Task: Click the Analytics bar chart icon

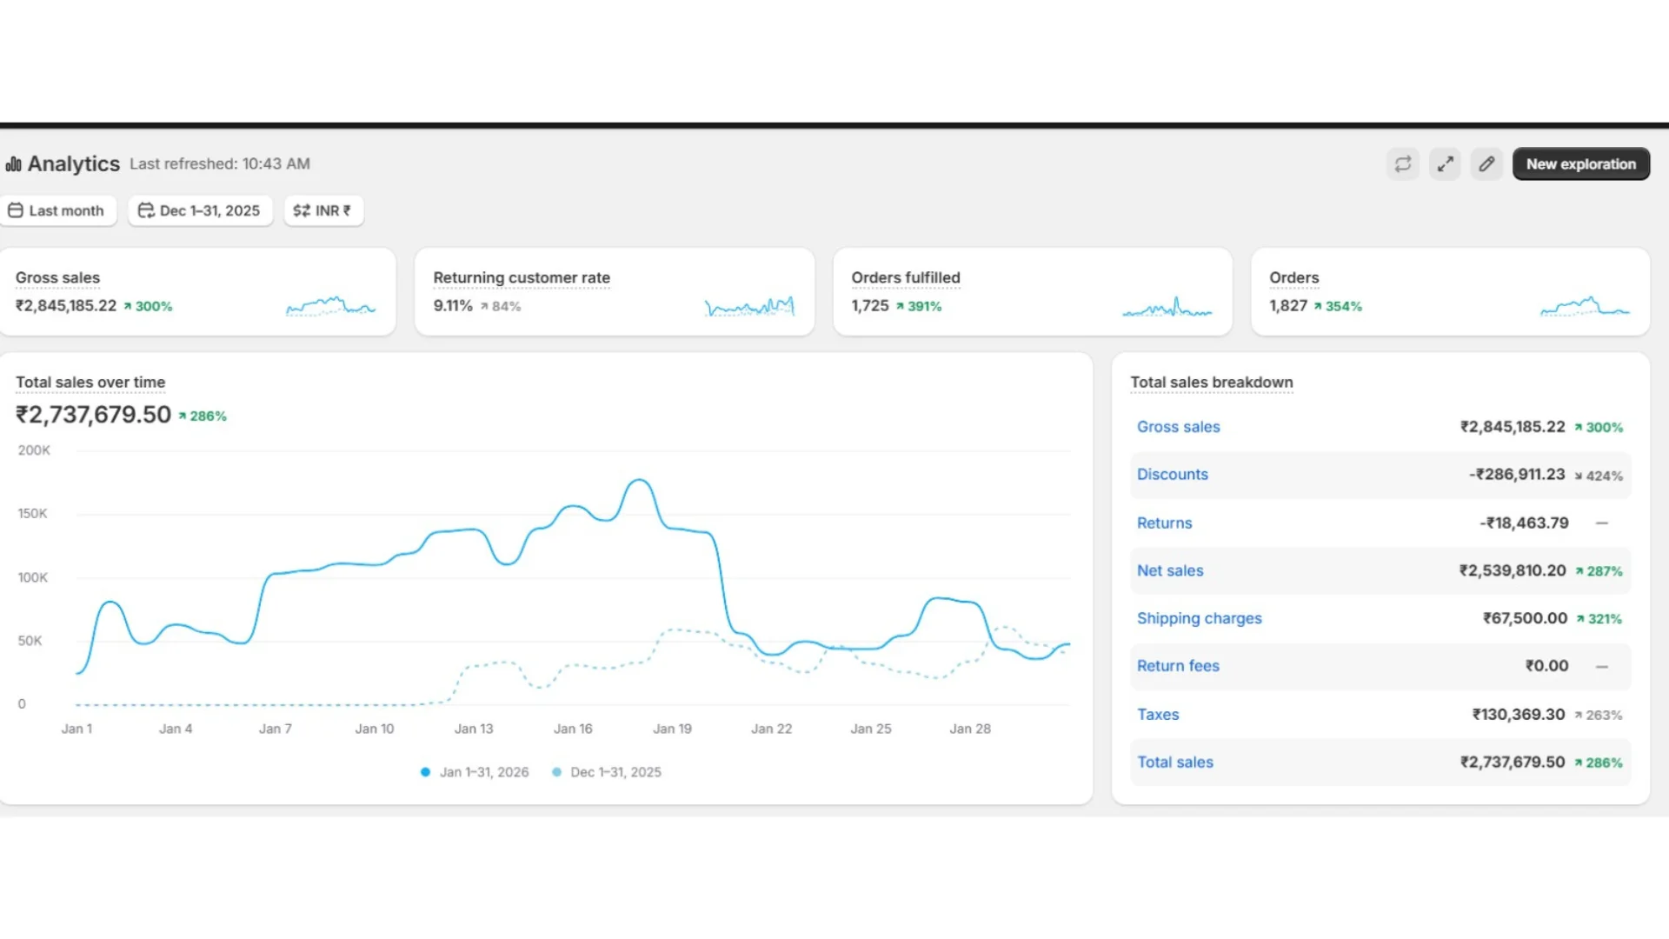Action: click(14, 164)
